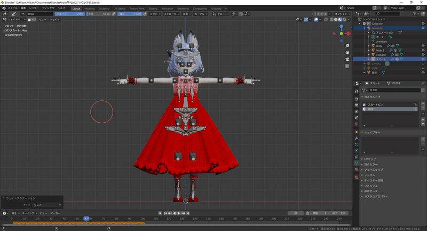
Task: Hide the スカート object via eye icon
Action: pos(423,59)
